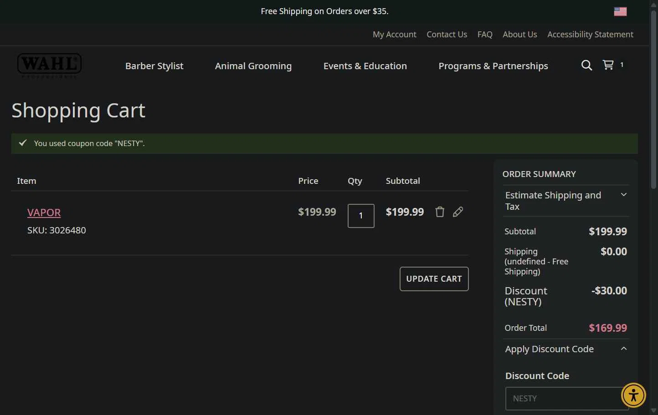This screenshot has height=415, width=658.
Task: Open the Barber Stylist menu
Action: [154, 66]
